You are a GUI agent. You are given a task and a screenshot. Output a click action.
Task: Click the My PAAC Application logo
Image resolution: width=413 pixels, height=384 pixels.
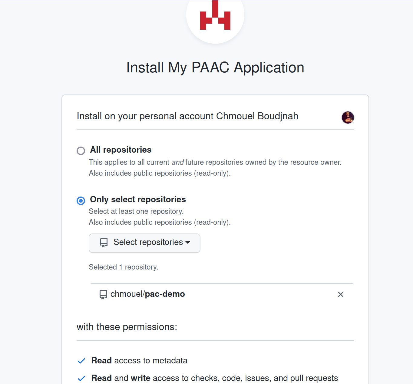tap(215, 18)
